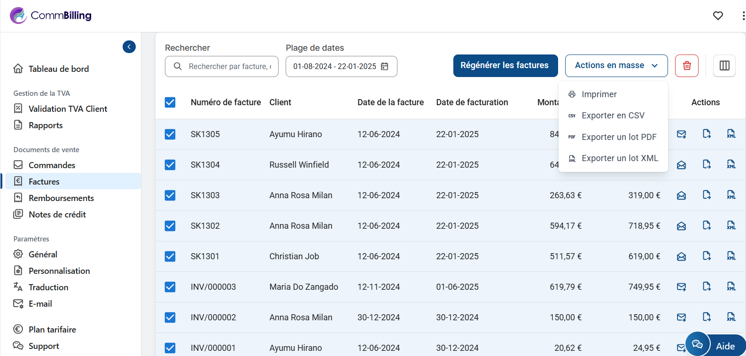Deselect invoice SK1304 checkbox
This screenshot has width=746, height=356.
(170, 165)
